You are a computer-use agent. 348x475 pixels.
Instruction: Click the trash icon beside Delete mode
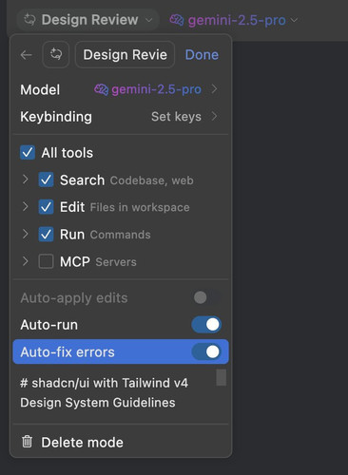(27, 442)
